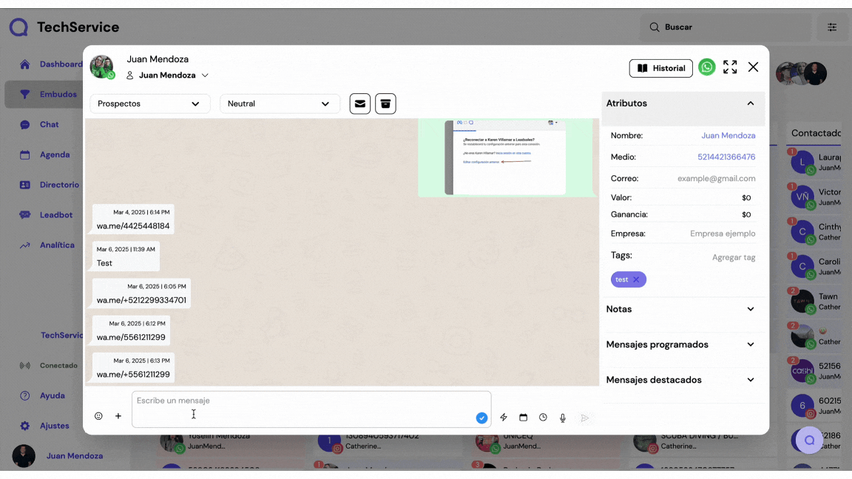Record a voice note with microphone
The image size is (852, 479).
click(x=563, y=418)
